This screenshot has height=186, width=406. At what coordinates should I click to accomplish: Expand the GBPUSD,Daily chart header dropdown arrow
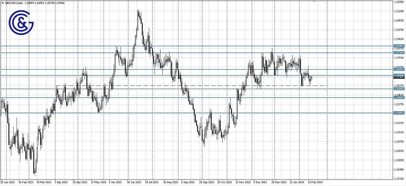click(x=2, y=3)
